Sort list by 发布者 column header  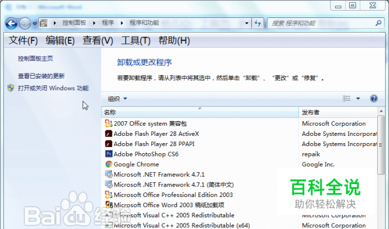tap(338, 112)
